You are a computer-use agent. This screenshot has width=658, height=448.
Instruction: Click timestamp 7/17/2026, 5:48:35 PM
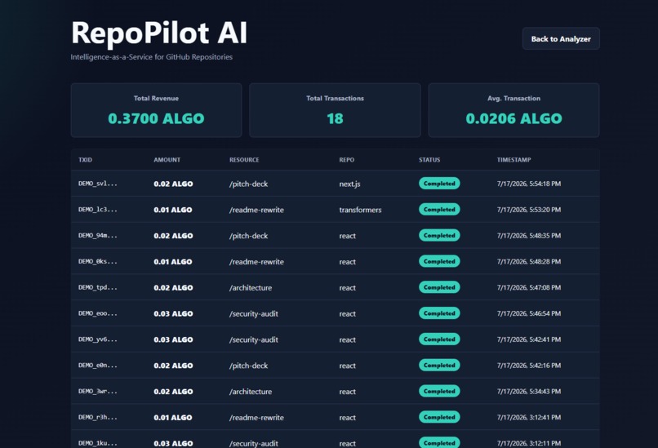point(529,236)
